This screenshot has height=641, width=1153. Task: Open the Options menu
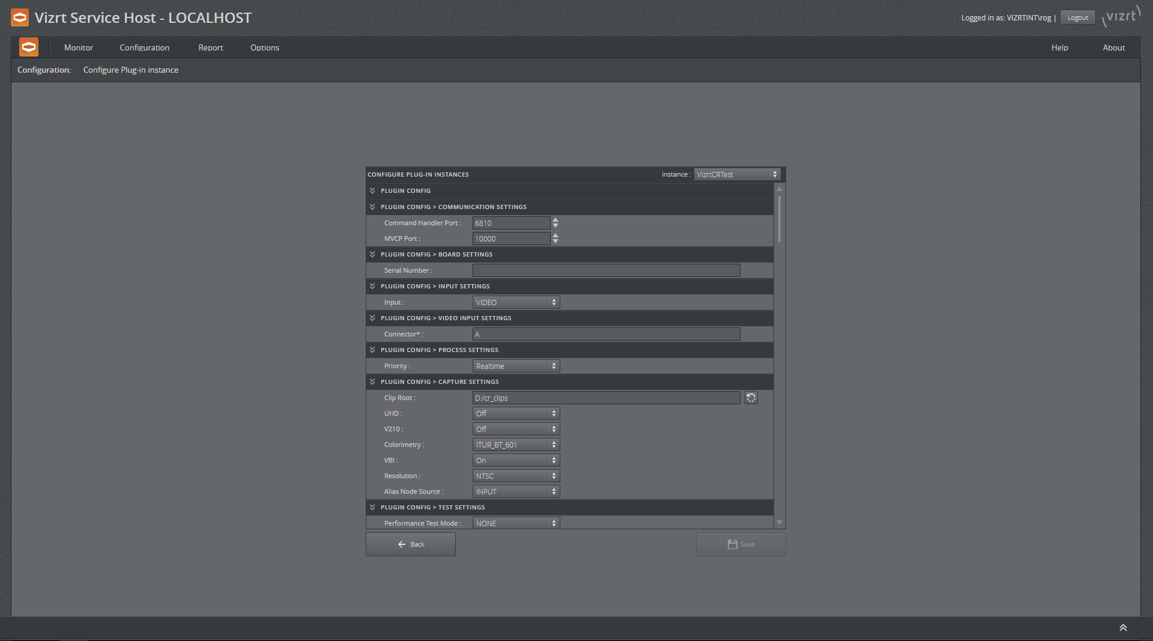pos(265,47)
